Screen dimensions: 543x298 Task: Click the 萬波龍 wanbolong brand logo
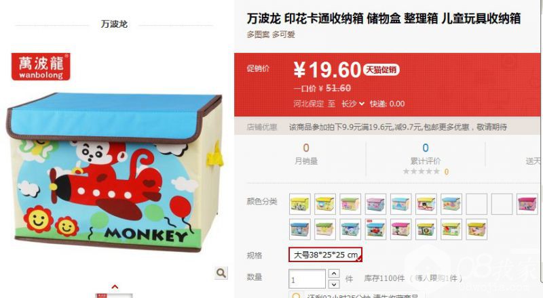coord(41,67)
